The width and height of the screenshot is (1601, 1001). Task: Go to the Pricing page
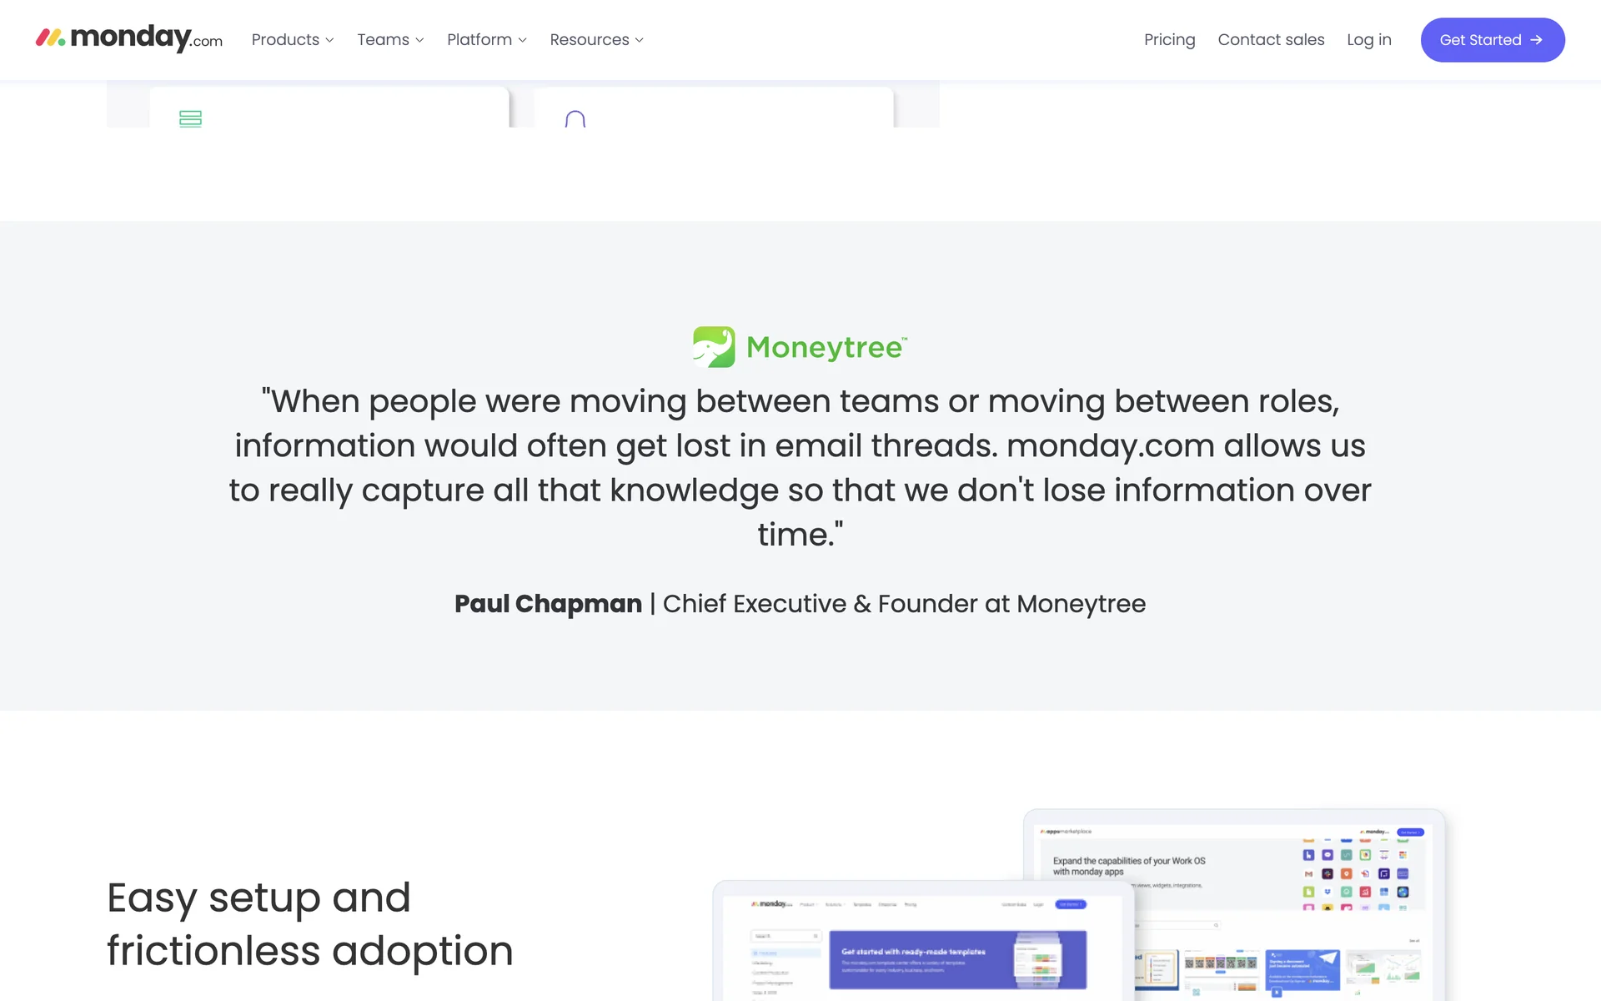point(1169,40)
